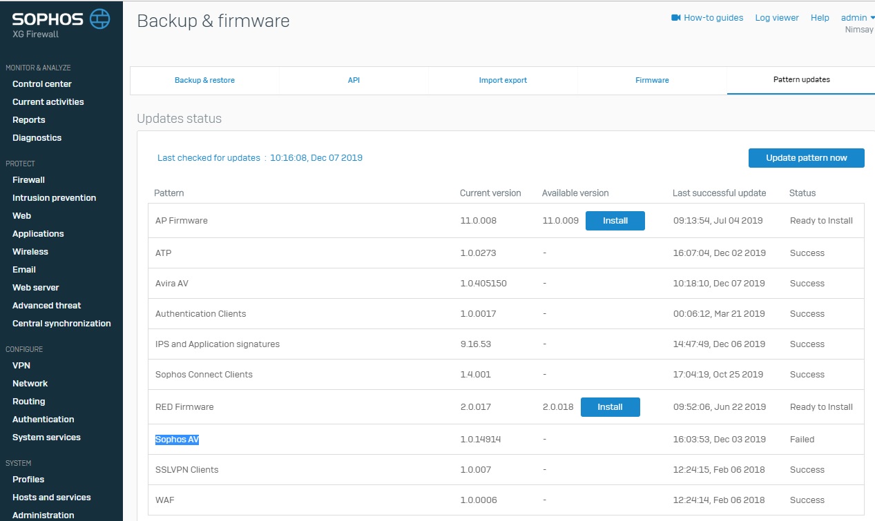Click the Authentication Clients pattern name
The width and height of the screenshot is (875, 521).
(x=201, y=314)
